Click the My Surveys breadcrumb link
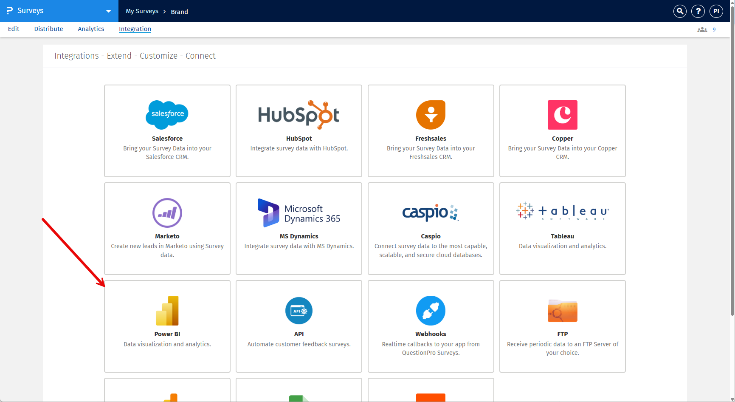The height and width of the screenshot is (402, 735). [x=142, y=11]
